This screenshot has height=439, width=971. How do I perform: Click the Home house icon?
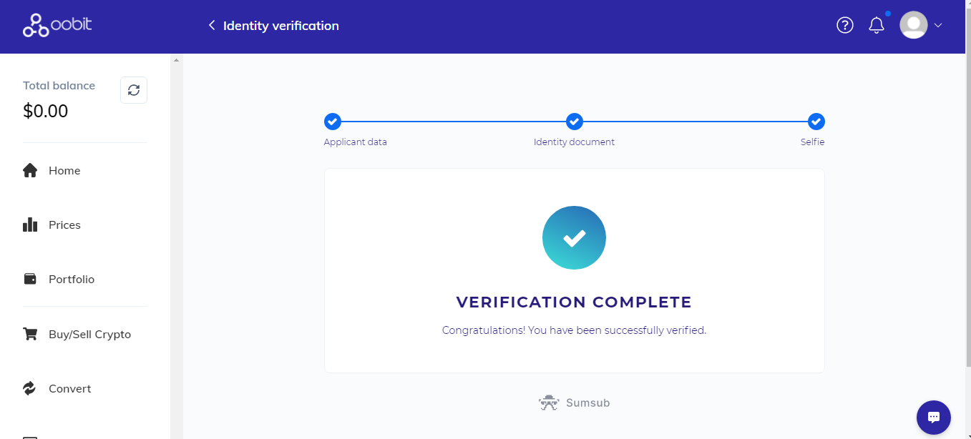pos(30,171)
